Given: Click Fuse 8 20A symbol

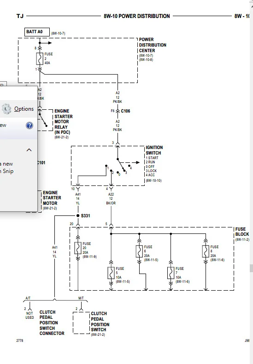Looking at the screenshot, I should point(206,251).
